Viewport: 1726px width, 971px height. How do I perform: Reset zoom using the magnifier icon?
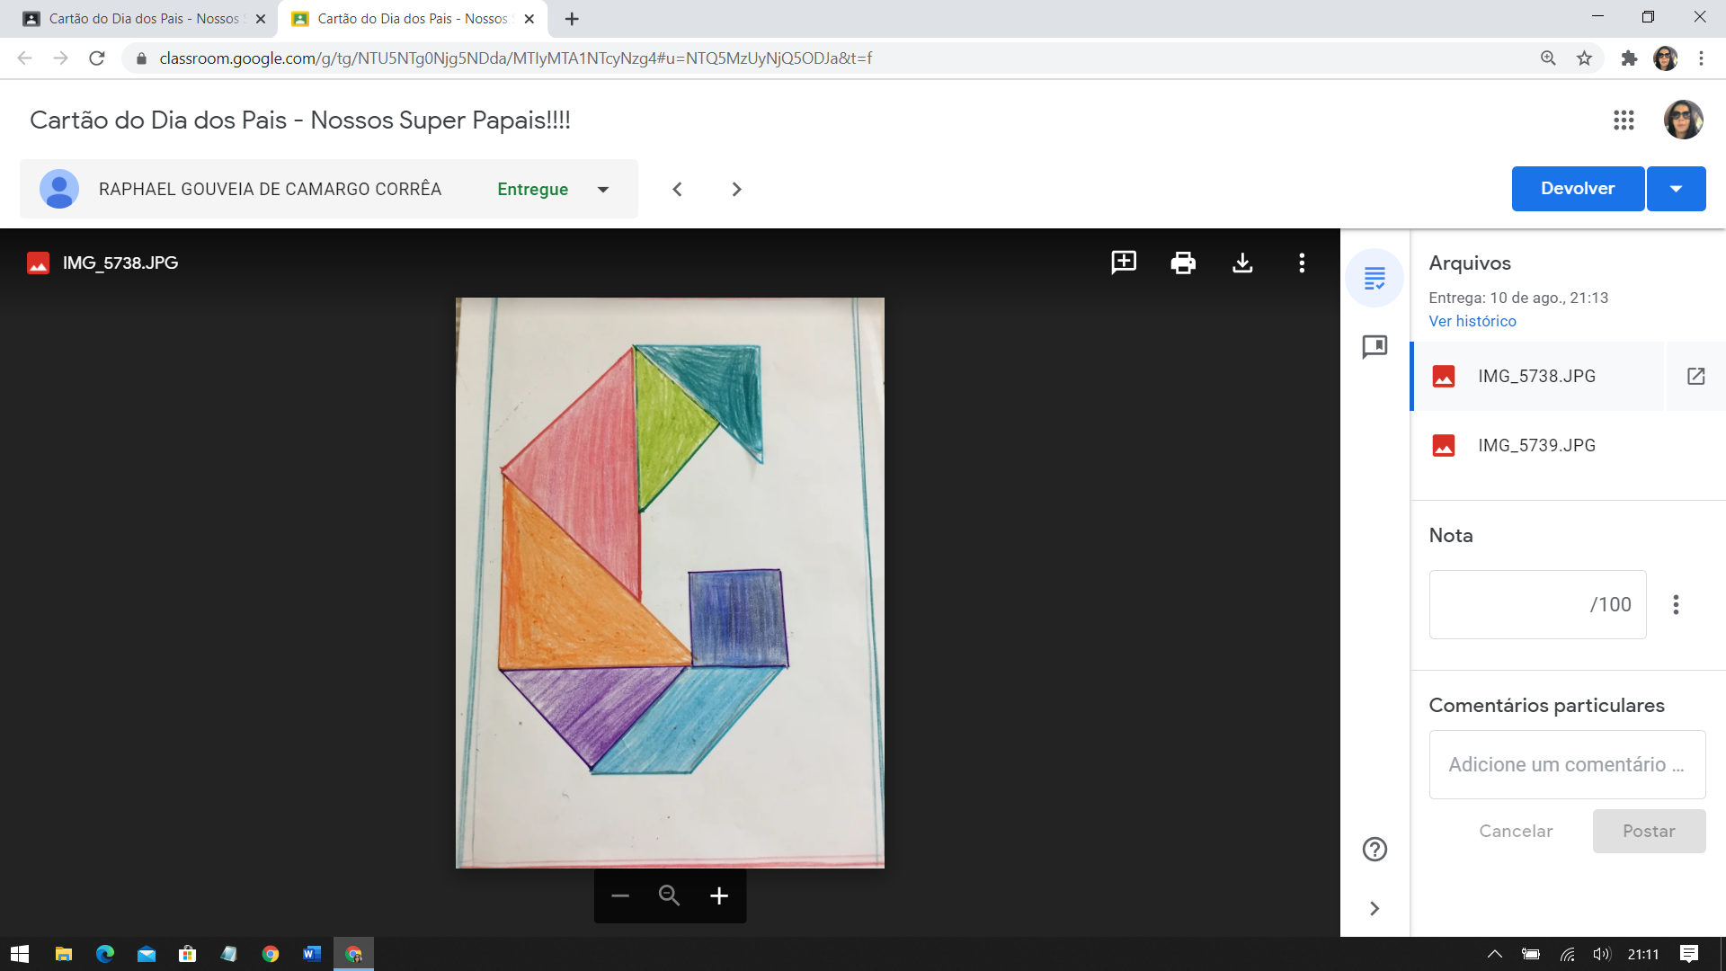(x=669, y=895)
